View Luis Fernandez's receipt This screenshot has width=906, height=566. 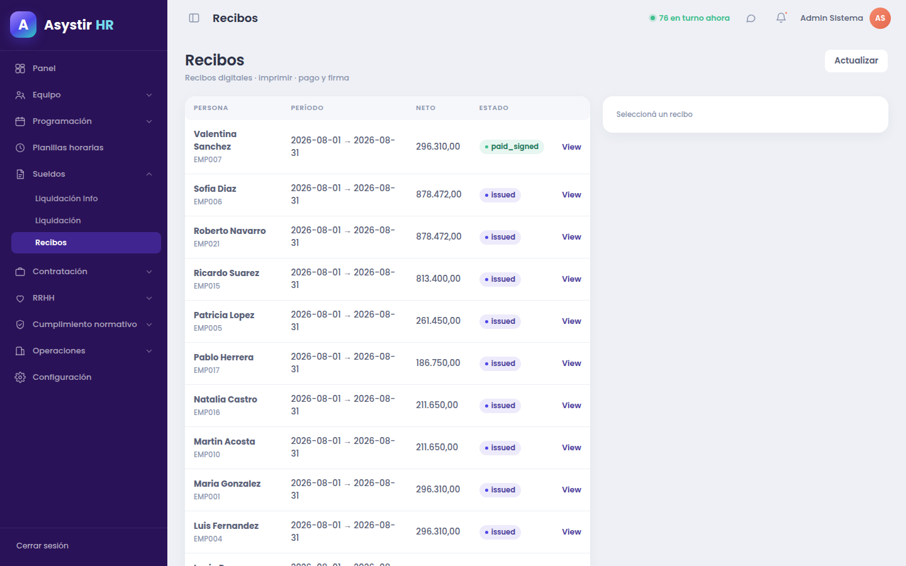click(571, 532)
